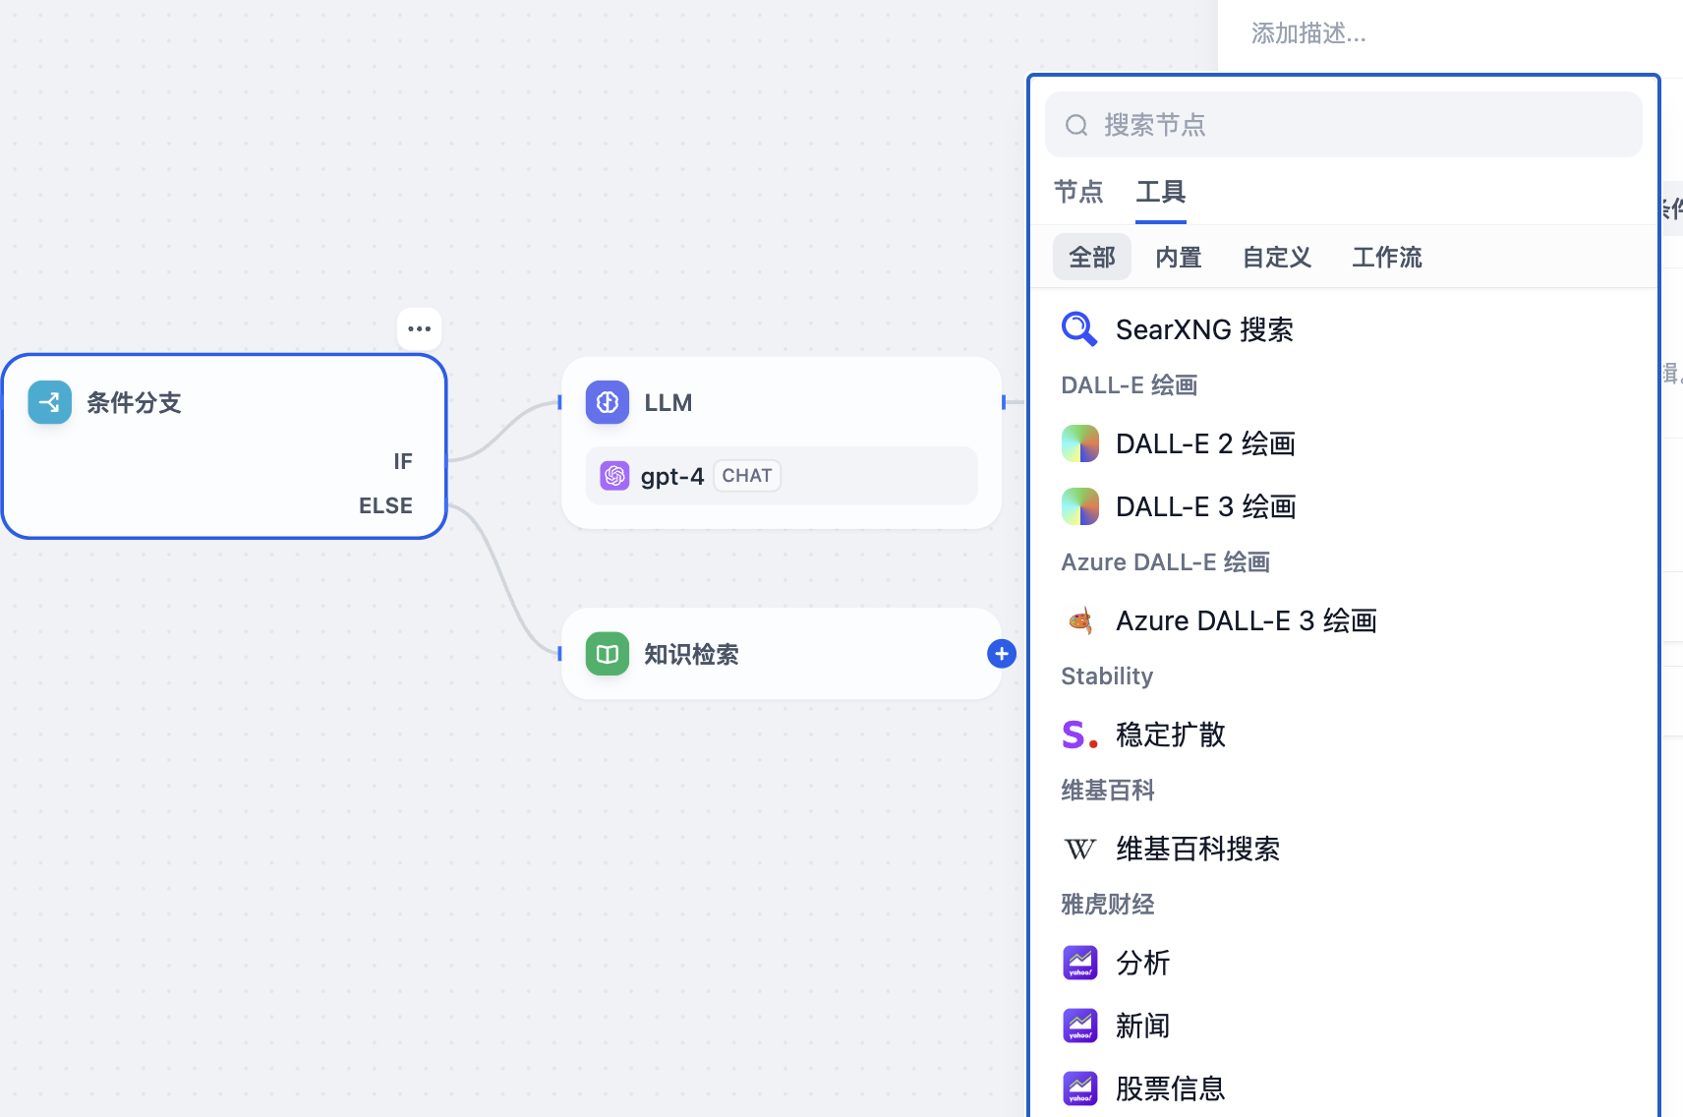
Task: Select Yahoo Finance 分析 tool icon
Action: coord(1079,963)
